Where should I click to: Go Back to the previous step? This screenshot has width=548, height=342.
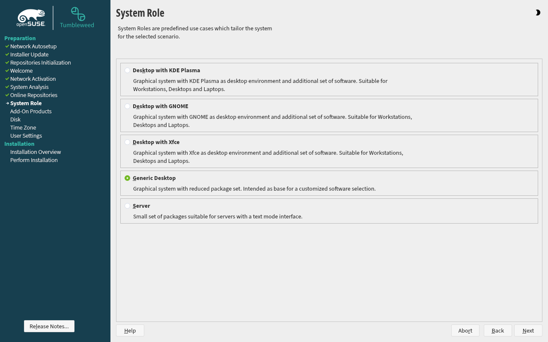[x=498, y=330]
